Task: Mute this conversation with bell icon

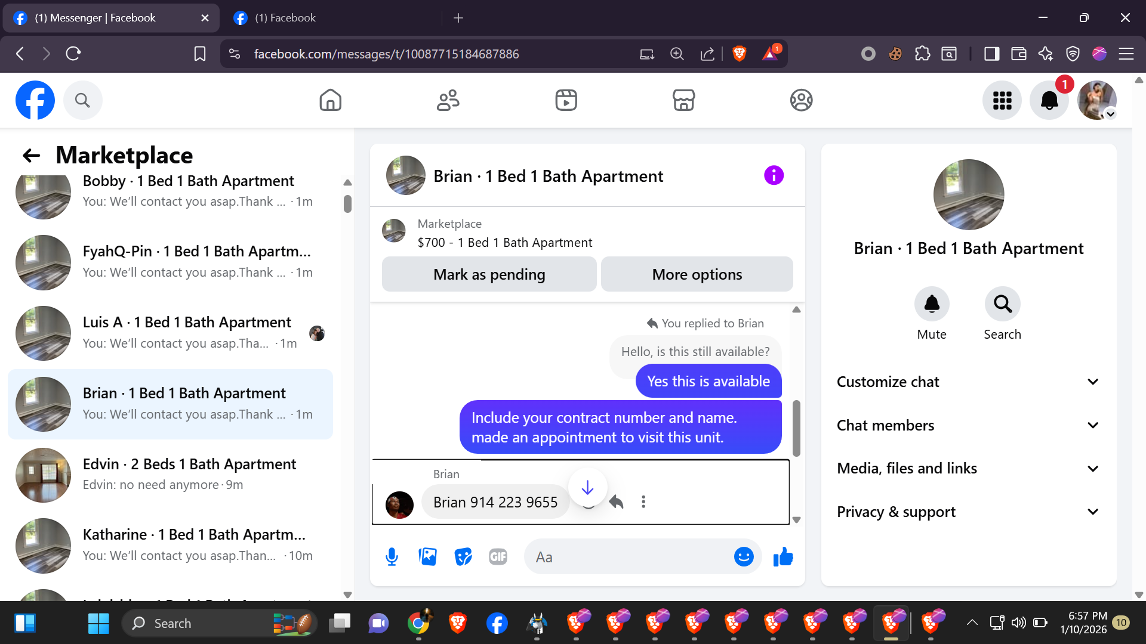Action: (931, 304)
